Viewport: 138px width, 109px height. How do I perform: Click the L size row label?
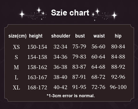click(16, 77)
